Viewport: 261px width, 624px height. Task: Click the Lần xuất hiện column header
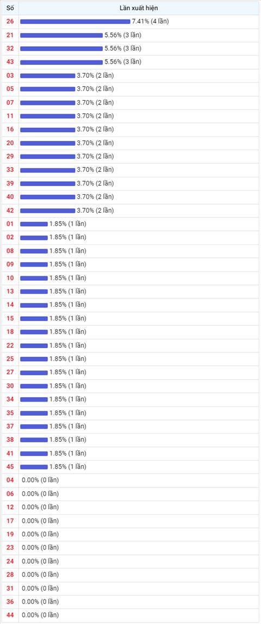pos(139,8)
